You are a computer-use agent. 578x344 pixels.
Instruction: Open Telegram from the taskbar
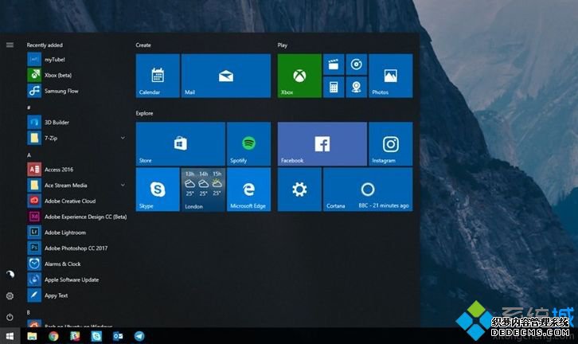pos(139,336)
